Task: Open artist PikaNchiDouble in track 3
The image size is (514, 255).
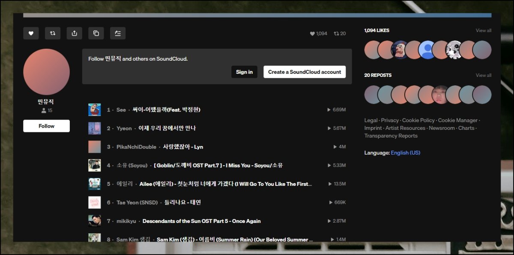Action: point(137,147)
